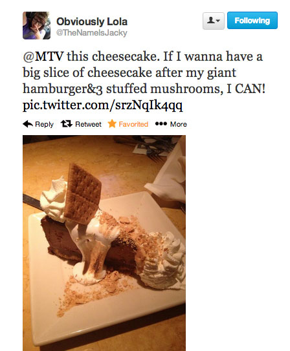This screenshot has height=351, width=290.
Task: Visit the @TheNameIsJacky handle
Action: [92, 33]
